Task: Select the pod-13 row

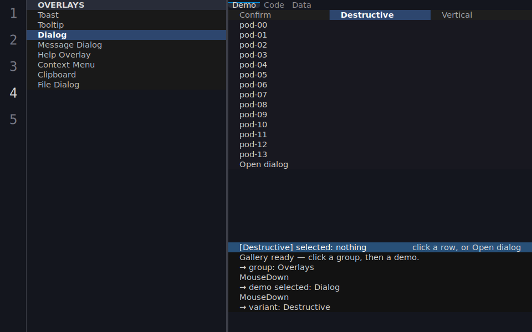Action: click(380, 154)
